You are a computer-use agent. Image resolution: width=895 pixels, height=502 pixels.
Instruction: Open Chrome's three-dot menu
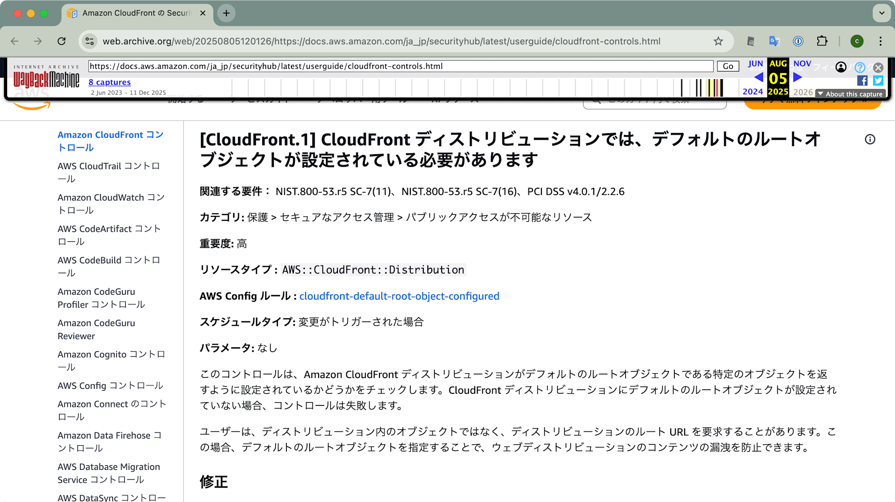click(x=881, y=41)
